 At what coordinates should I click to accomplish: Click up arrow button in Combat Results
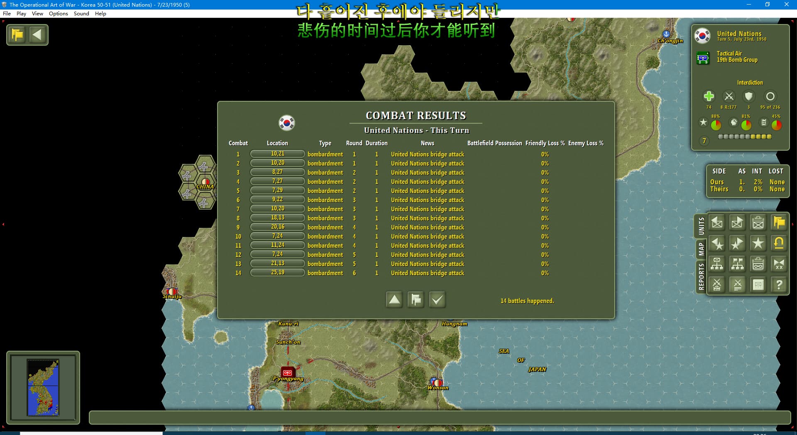[x=394, y=299]
